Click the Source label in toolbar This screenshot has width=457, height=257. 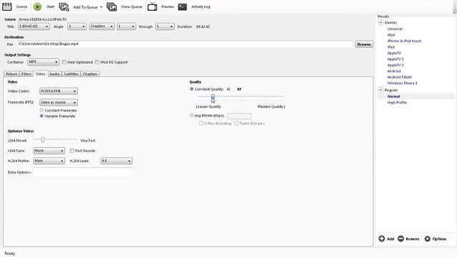[21, 6]
